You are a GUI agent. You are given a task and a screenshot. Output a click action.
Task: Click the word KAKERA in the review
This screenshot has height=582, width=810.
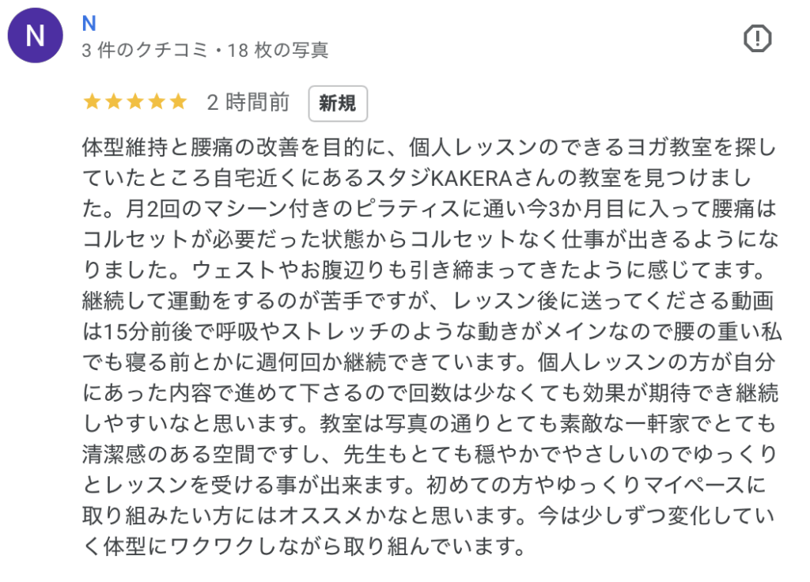(x=471, y=178)
